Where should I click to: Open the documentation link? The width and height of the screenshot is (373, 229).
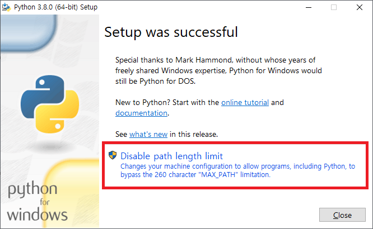(x=141, y=113)
